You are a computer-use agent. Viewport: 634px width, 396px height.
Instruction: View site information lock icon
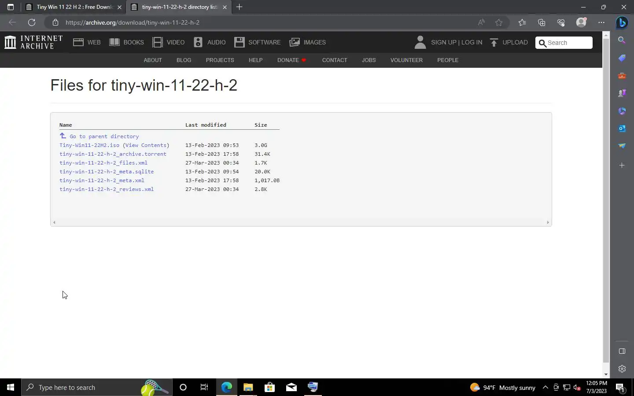point(55,22)
